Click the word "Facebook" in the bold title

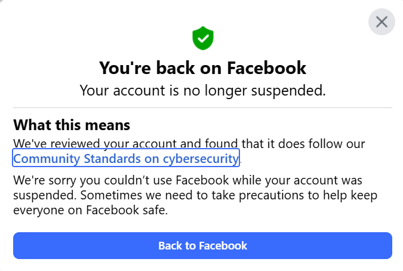[x=267, y=67]
